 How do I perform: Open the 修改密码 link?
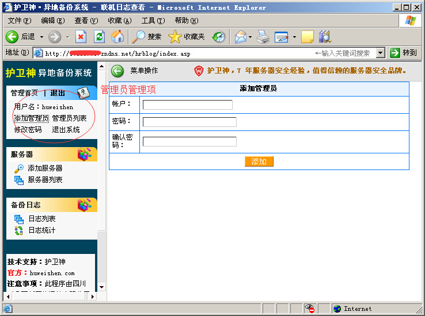28,130
